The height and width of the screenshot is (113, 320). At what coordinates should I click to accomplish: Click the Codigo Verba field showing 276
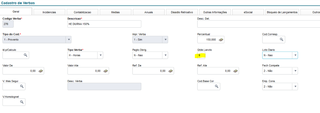[8, 24]
